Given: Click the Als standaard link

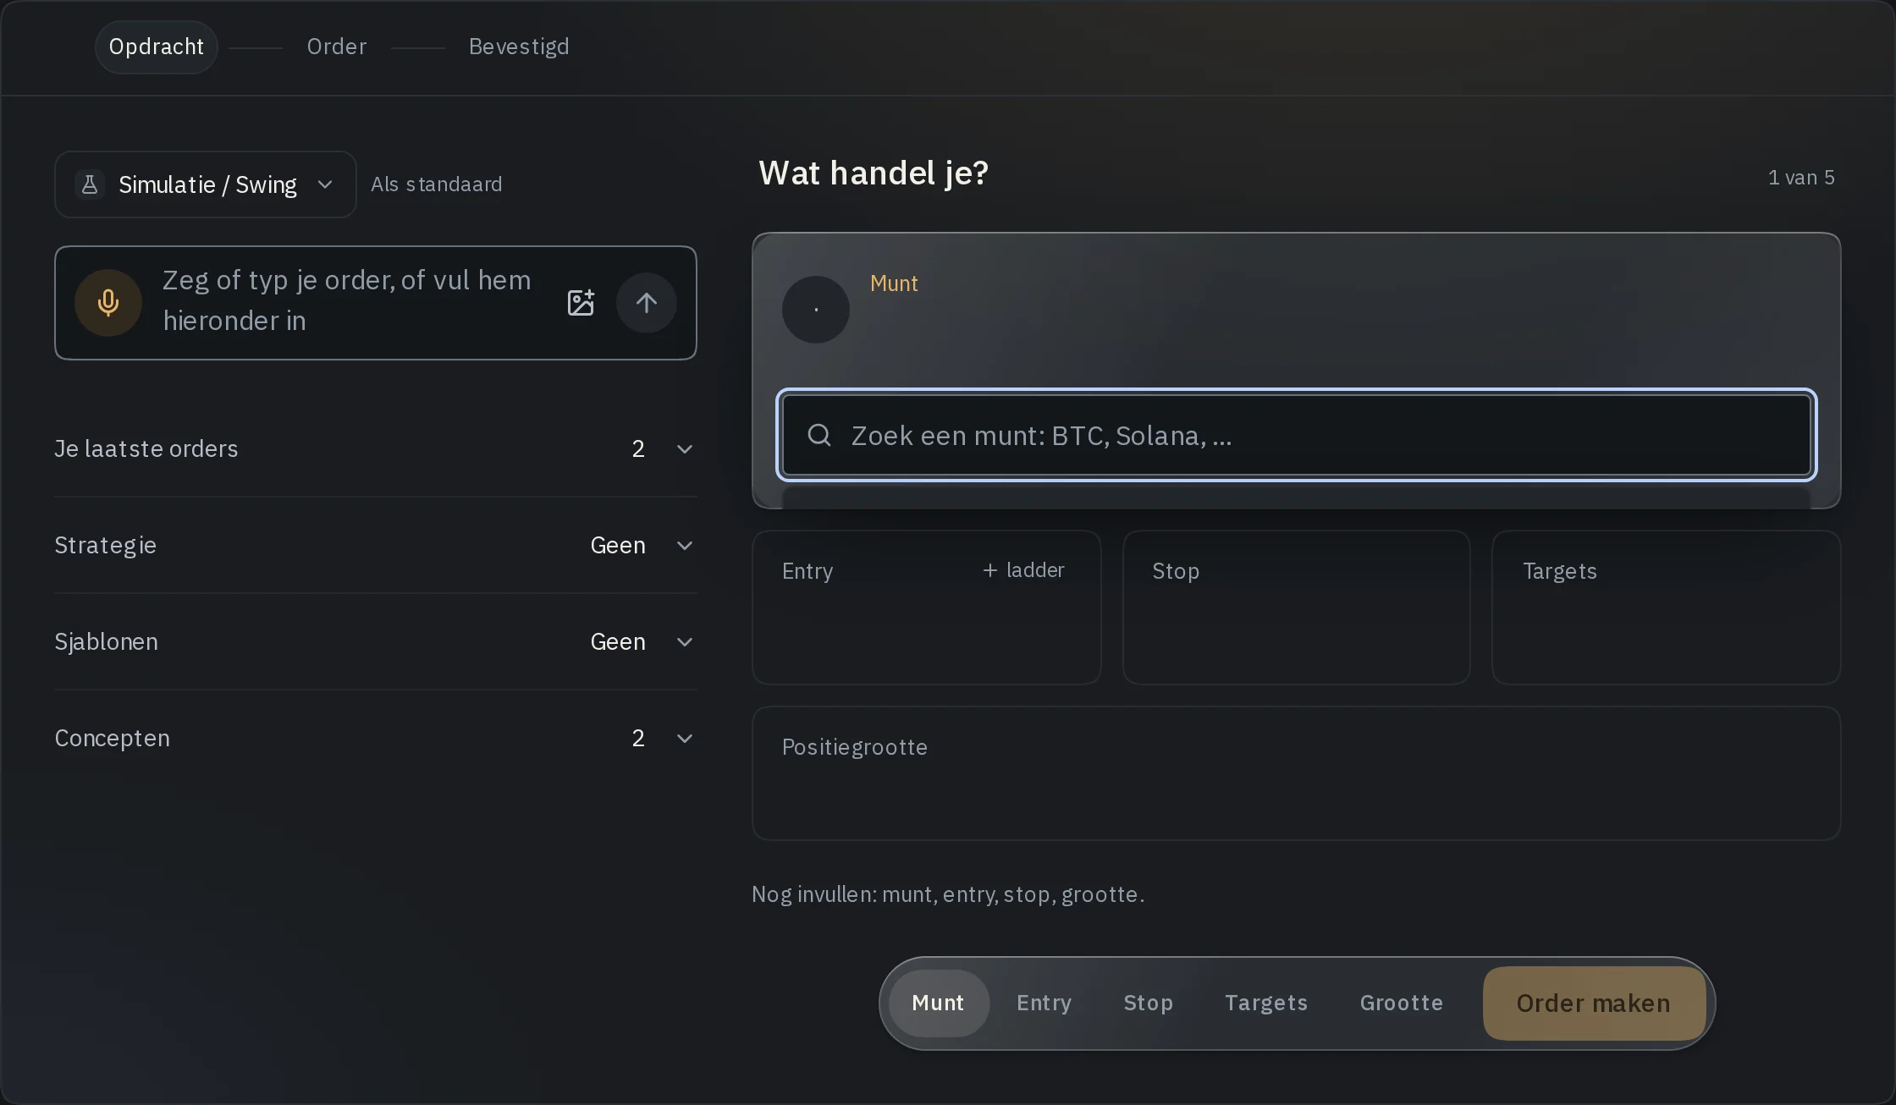Looking at the screenshot, I should point(437,184).
